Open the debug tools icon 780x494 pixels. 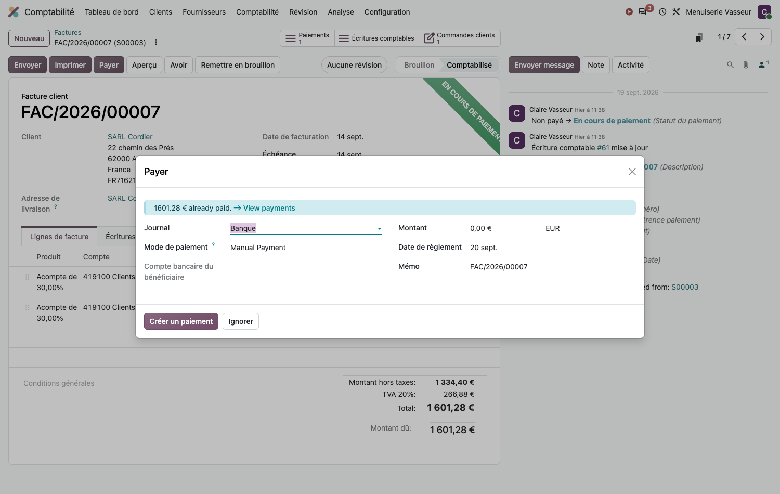pyautogui.click(x=676, y=11)
